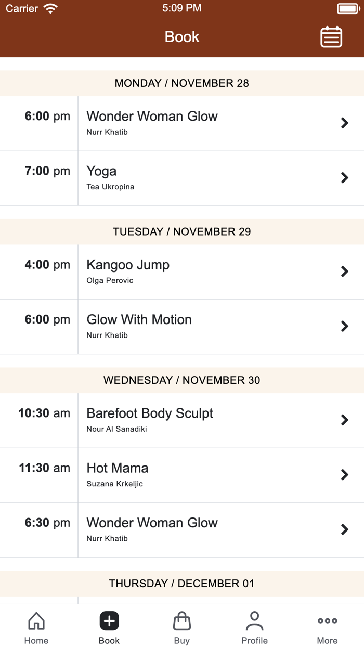Tap the Home icon in bottom bar

click(x=36, y=621)
